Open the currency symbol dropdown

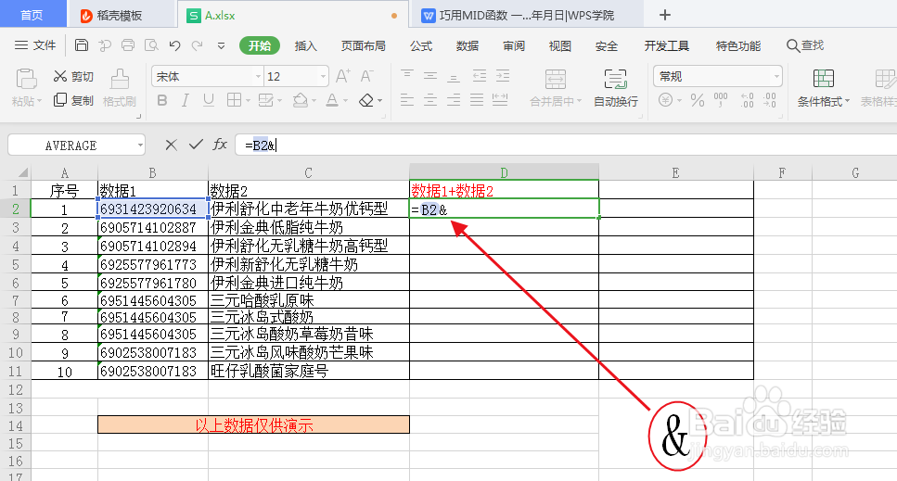(679, 101)
